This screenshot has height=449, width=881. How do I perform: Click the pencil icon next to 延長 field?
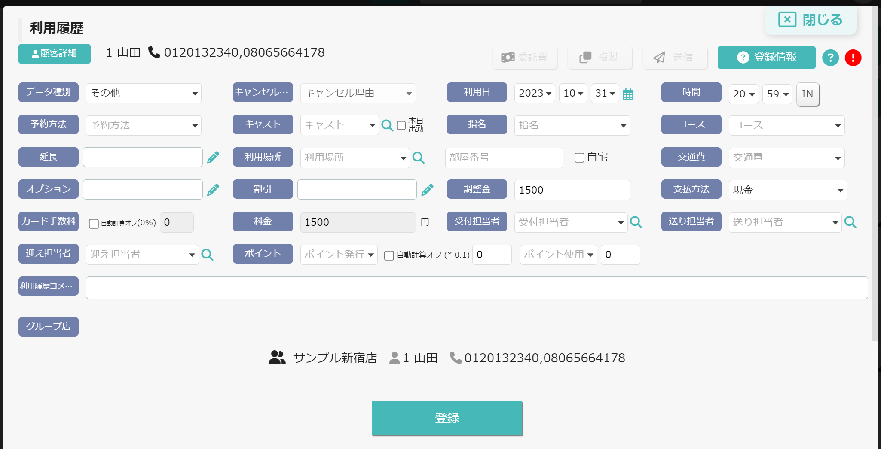point(213,157)
